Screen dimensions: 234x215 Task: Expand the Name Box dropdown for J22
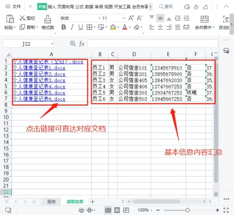tap(52, 44)
